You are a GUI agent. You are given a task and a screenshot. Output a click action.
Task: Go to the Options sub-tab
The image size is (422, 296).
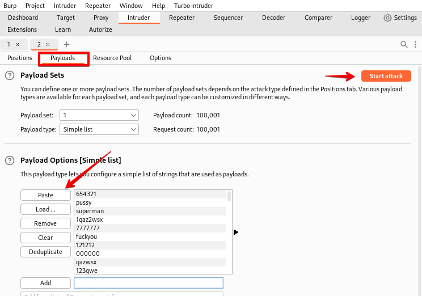coord(161,58)
